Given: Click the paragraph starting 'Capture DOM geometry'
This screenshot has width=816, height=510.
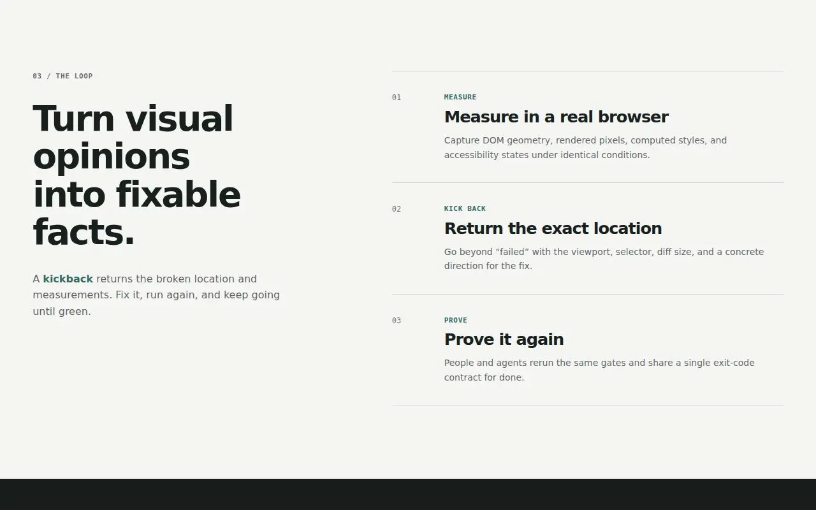Looking at the screenshot, I should (x=585, y=147).
